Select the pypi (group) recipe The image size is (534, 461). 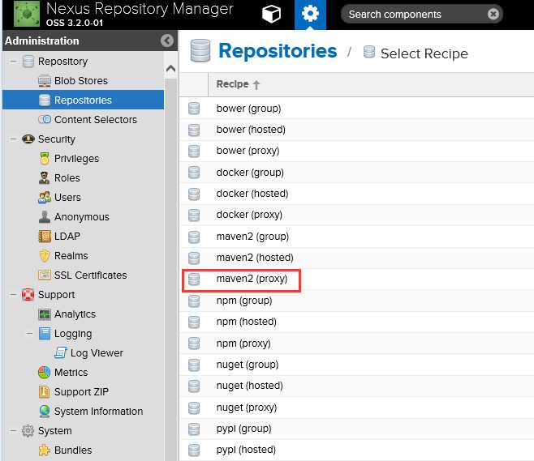(x=356, y=429)
